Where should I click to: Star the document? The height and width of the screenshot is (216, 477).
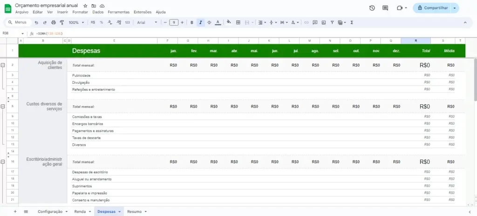pyautogui.click(x=85, y=6)
